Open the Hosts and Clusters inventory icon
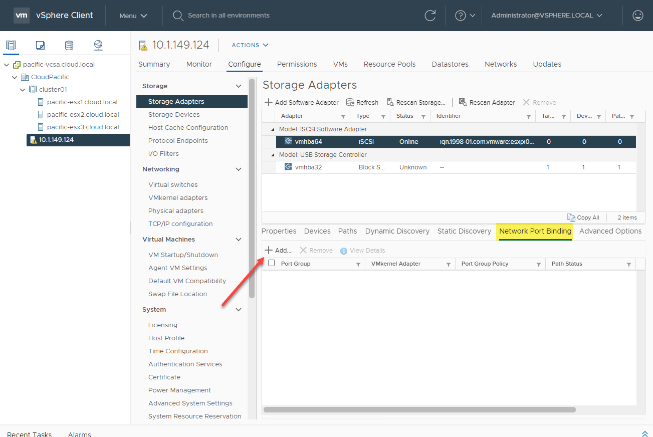Image resolution: width=653 pixels, height=437 pixels. pyautogui.click(x=11, y=45)
